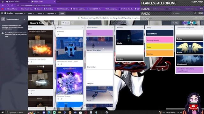Open the Mysterious Arrancar card
The height and width of the screenshot is (114, 204).
click(x=69, y=84)
